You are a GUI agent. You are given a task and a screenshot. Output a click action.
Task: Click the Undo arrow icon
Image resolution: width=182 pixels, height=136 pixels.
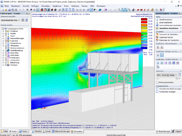(20, 10)
